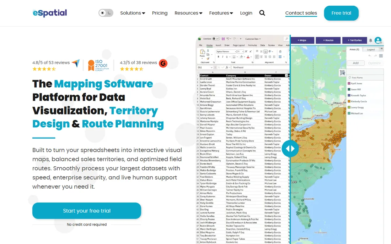Open the Formulas ribbon tab
Image resolution: width=391 pixels, height=244 pixels.
(253, 45)
